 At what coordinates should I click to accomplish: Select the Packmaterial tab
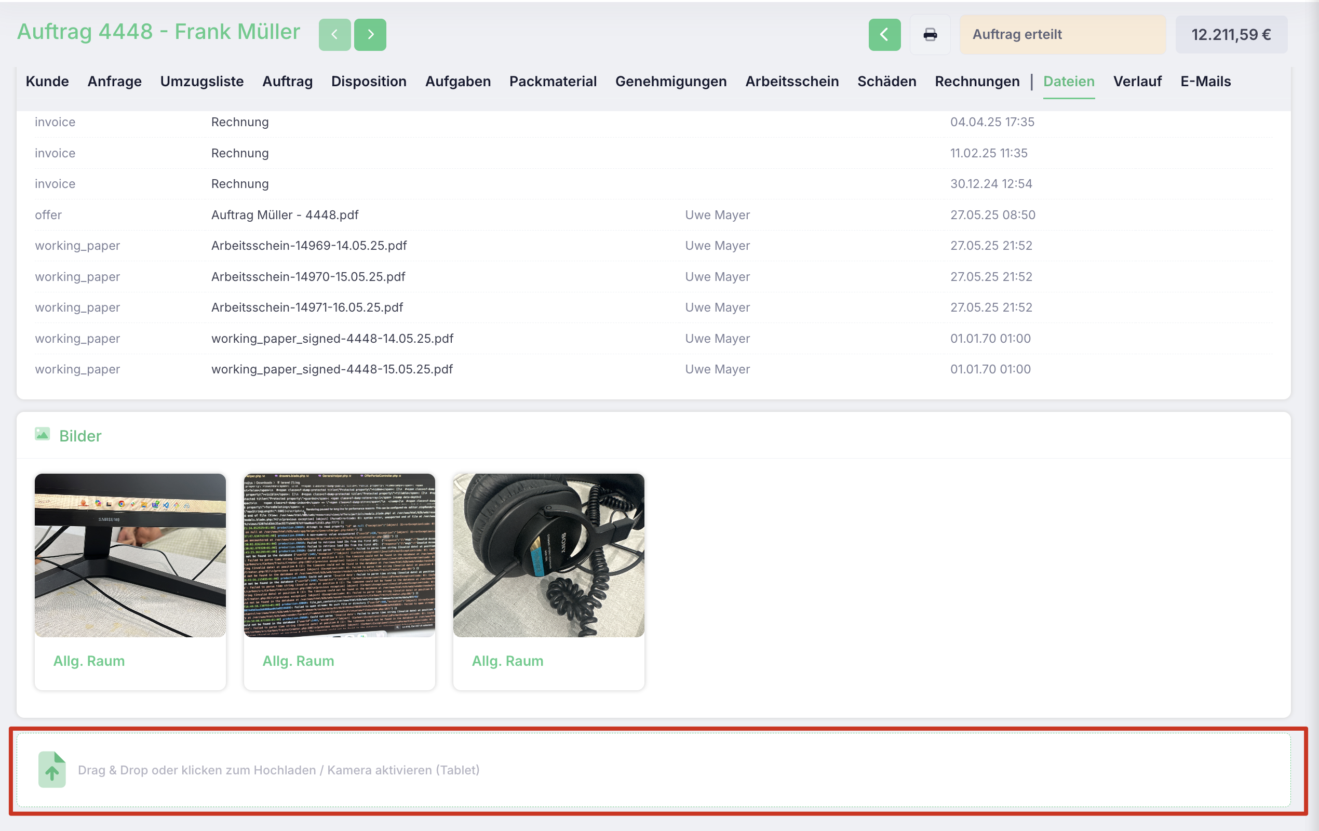click(x=553, y=82)
